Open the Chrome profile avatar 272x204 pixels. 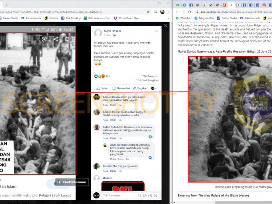[162, 12]
